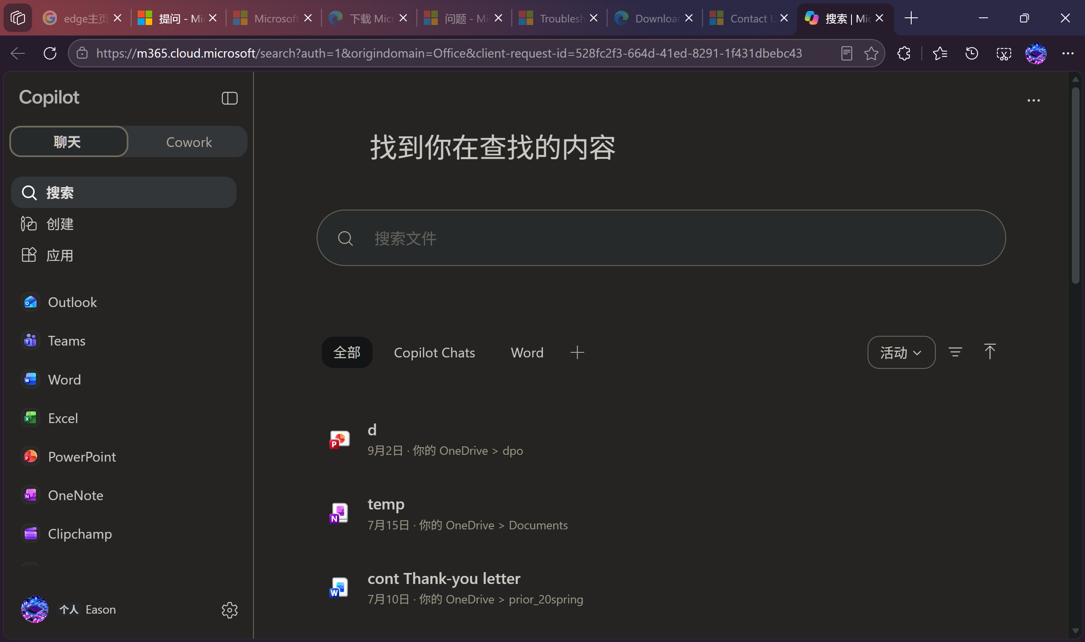This screenshot has height=642, width=1085.
Task: Select the 全部 filter tab
Action: pyautogui.click(x=347, y=352)
